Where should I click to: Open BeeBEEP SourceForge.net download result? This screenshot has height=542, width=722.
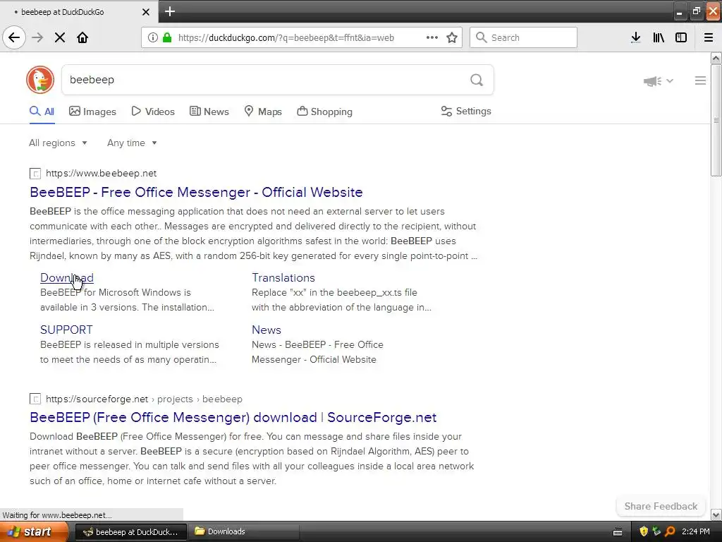[x=233, y=418]
